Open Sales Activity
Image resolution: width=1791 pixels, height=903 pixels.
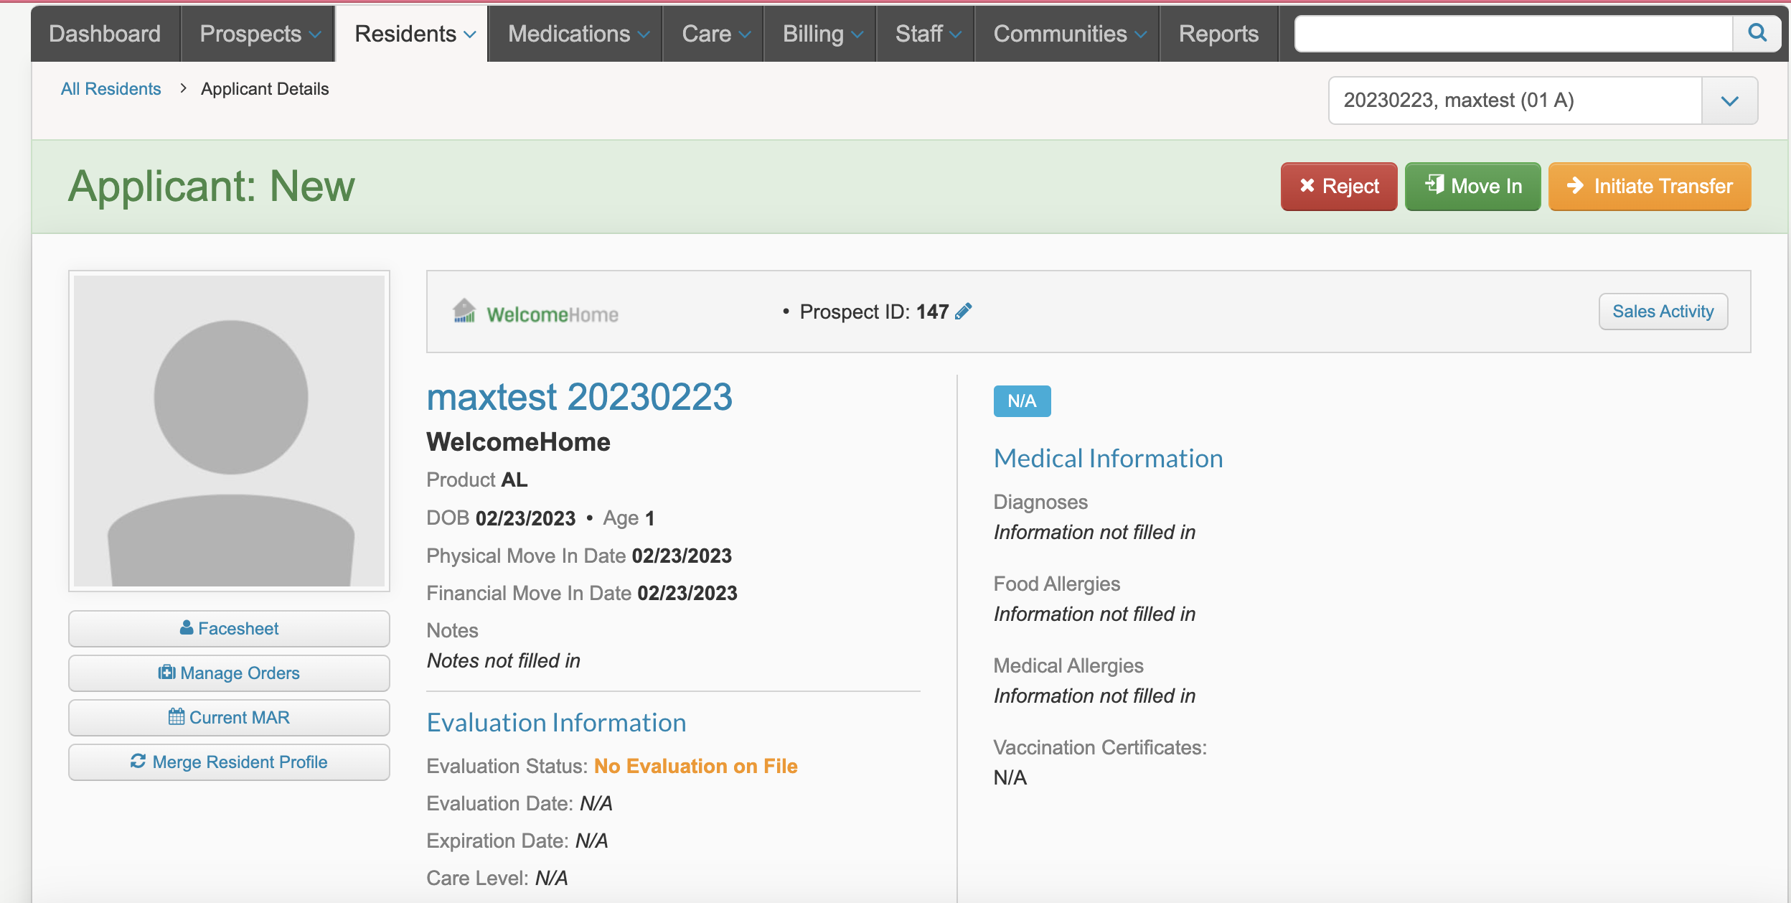click(x=1663, y=311)
